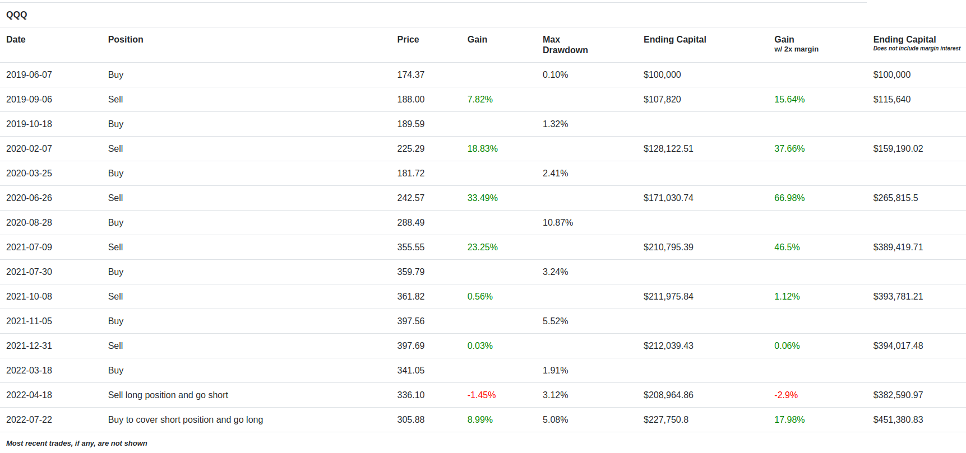
Task: Click the 18.83% gain value
Action: 483,149
